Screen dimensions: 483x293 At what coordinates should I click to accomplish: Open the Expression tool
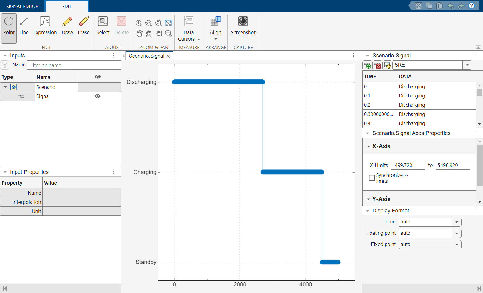coord(45,26)
